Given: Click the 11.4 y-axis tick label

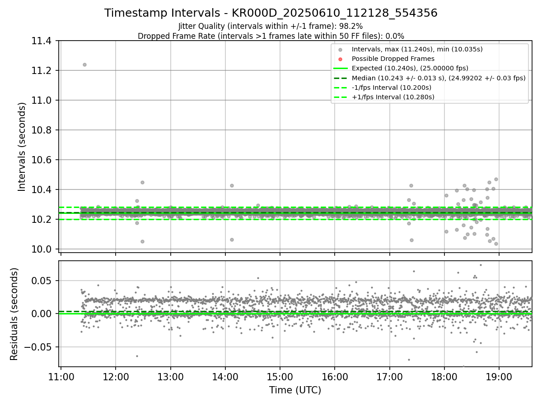Looking at the screenshot, I should (x=42, y=41).
